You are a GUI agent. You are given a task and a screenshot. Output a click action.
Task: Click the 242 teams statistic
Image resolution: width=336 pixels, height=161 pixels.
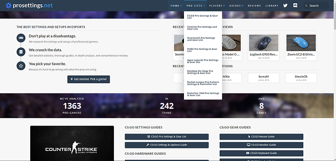coord(166,106)
